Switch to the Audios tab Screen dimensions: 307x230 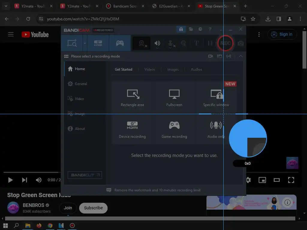pyautogui.click(x=196, y=69)
